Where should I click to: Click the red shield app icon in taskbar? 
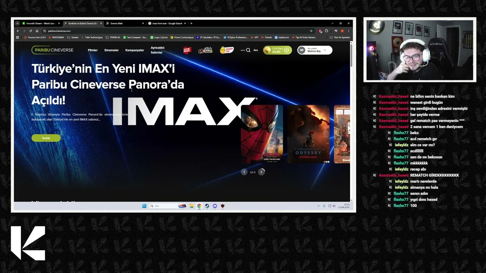pos(222,206)
